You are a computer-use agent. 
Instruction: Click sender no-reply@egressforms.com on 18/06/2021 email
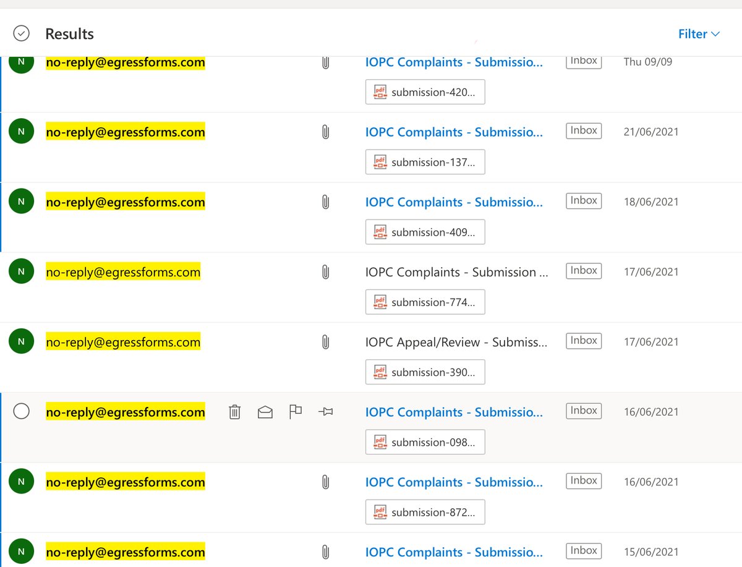[x=126, y=202]
